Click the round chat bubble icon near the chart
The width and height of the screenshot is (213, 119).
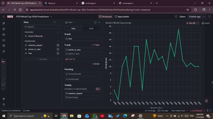coord(206,101)
